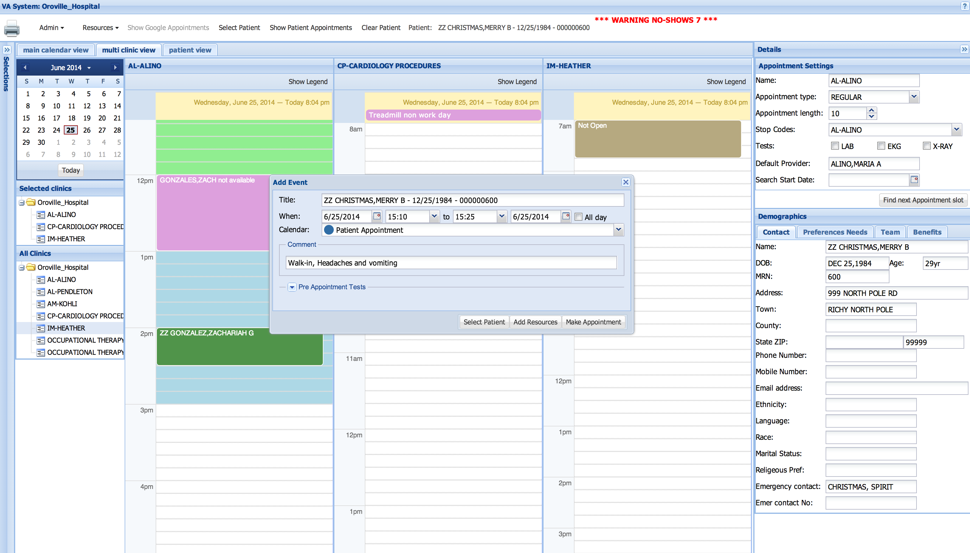Click the Make Appointment button
Screen dimensions: 970x553
click(593, 322)
